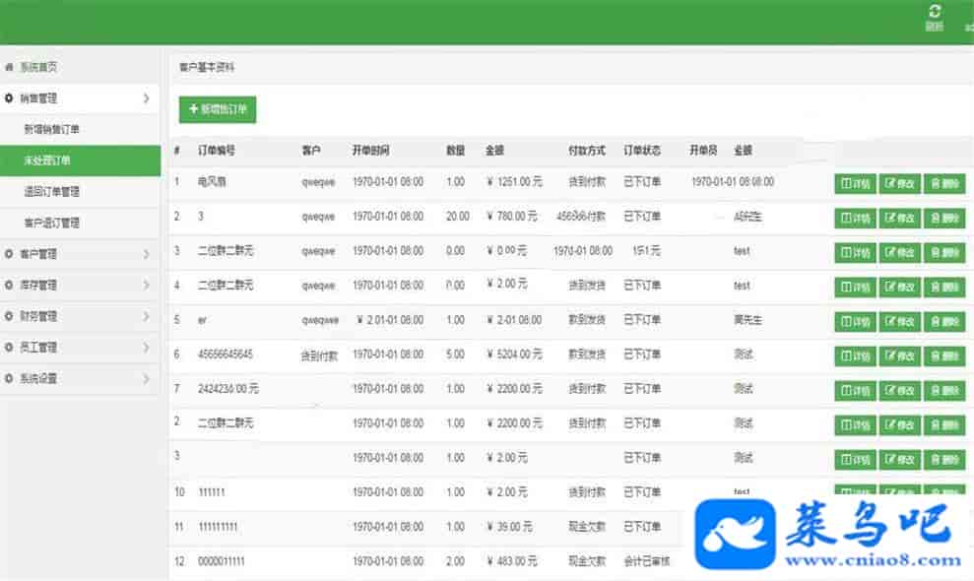Go to 客户退订管理 in the sidebar

click(52, 223)
